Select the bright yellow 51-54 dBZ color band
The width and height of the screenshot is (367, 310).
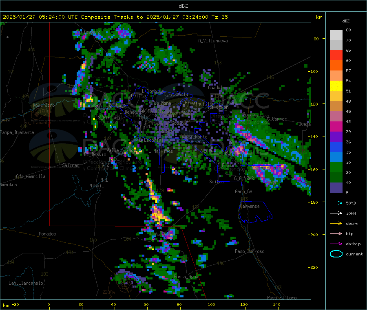336,86
